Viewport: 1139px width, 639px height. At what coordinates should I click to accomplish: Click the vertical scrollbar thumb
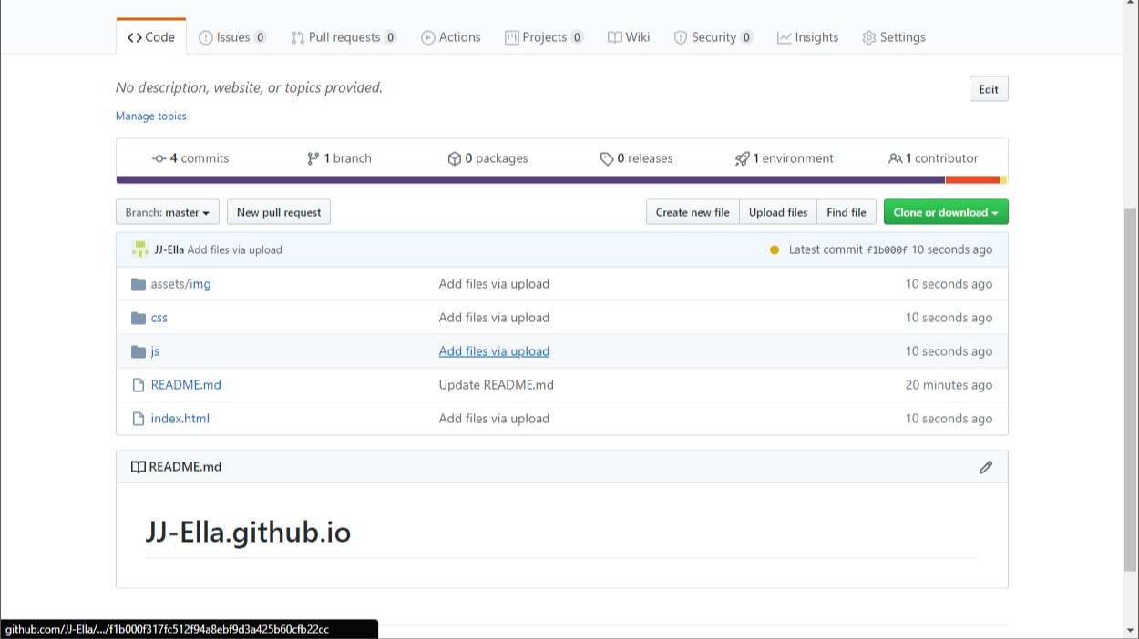pyautogui.click(x=1131, y=390)
